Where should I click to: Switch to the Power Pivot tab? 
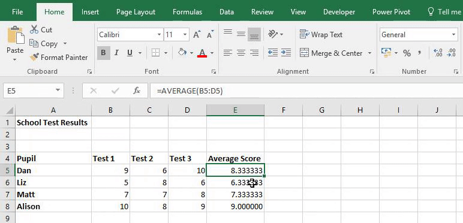(391, 12)
